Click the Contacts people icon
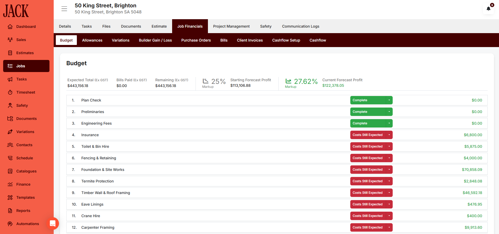This screenshot has width=499, height=234. tap(10, 145)
